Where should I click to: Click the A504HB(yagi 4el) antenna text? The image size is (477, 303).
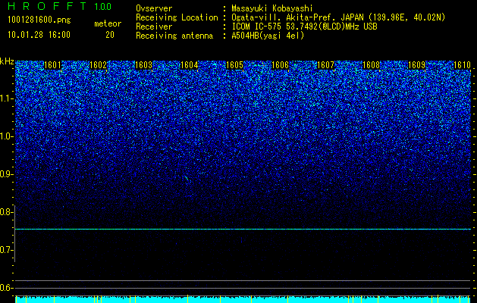click(x=268, y=36)
